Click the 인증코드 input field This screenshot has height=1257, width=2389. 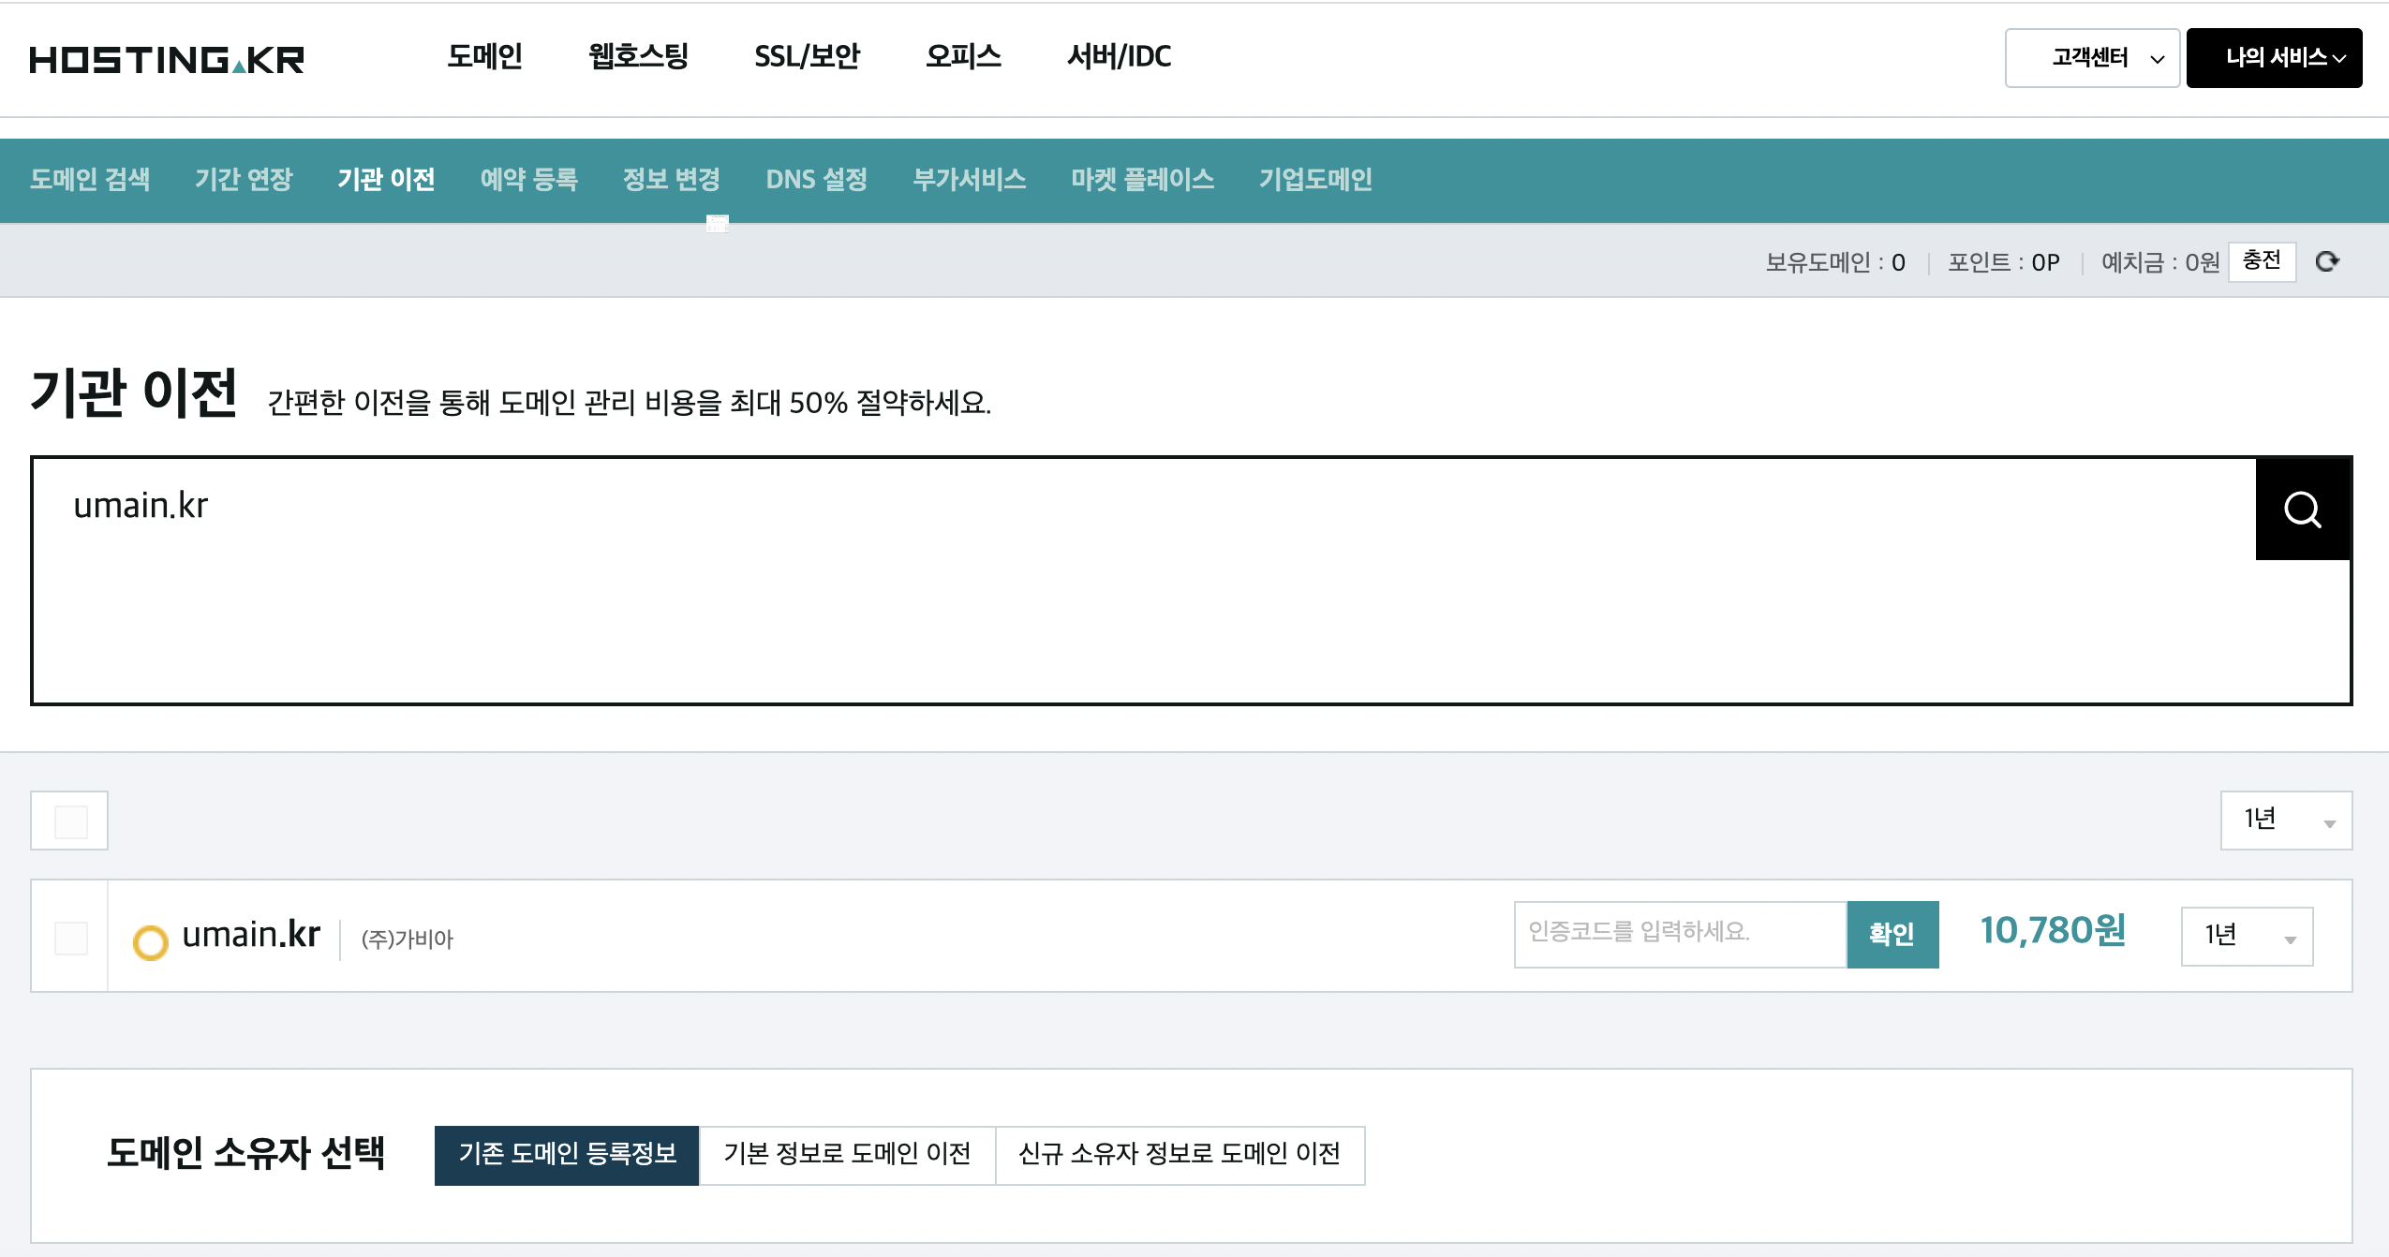1679,934
